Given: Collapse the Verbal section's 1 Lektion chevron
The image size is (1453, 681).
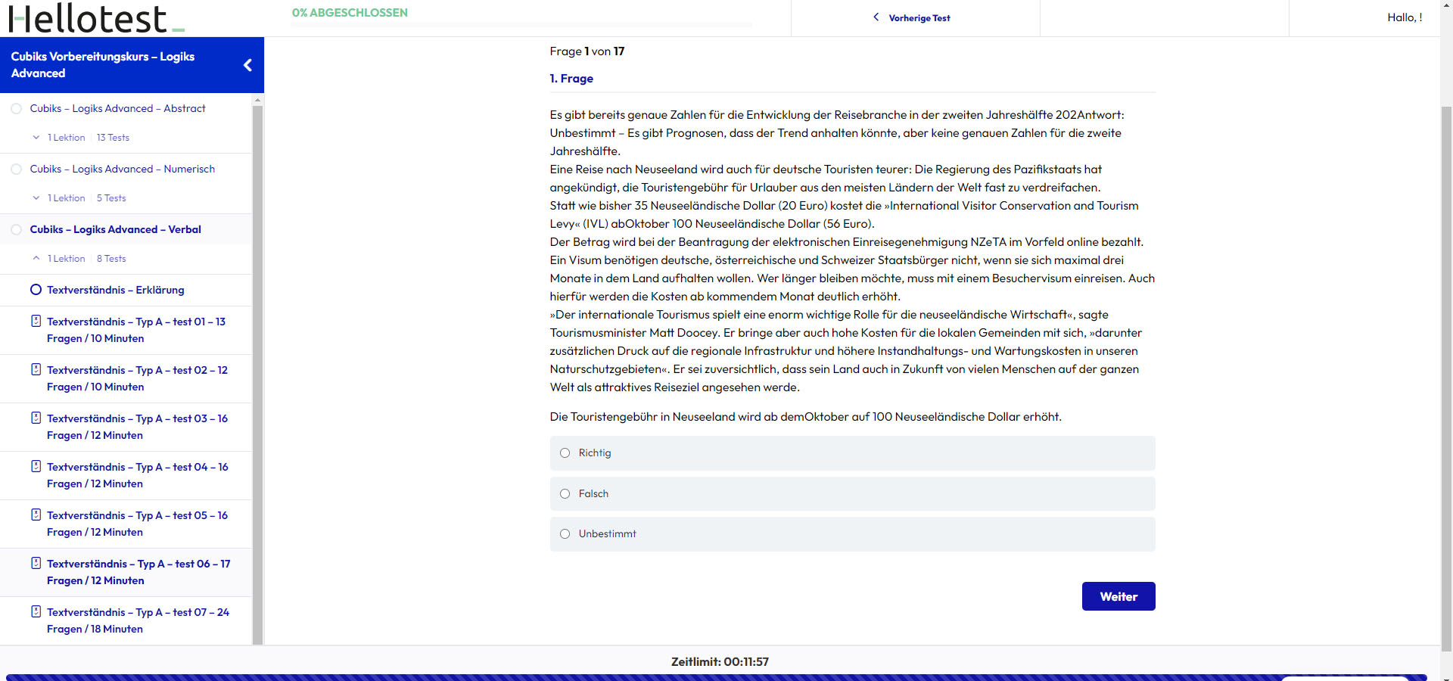Looking at the screenshot, I should point(36,259).
